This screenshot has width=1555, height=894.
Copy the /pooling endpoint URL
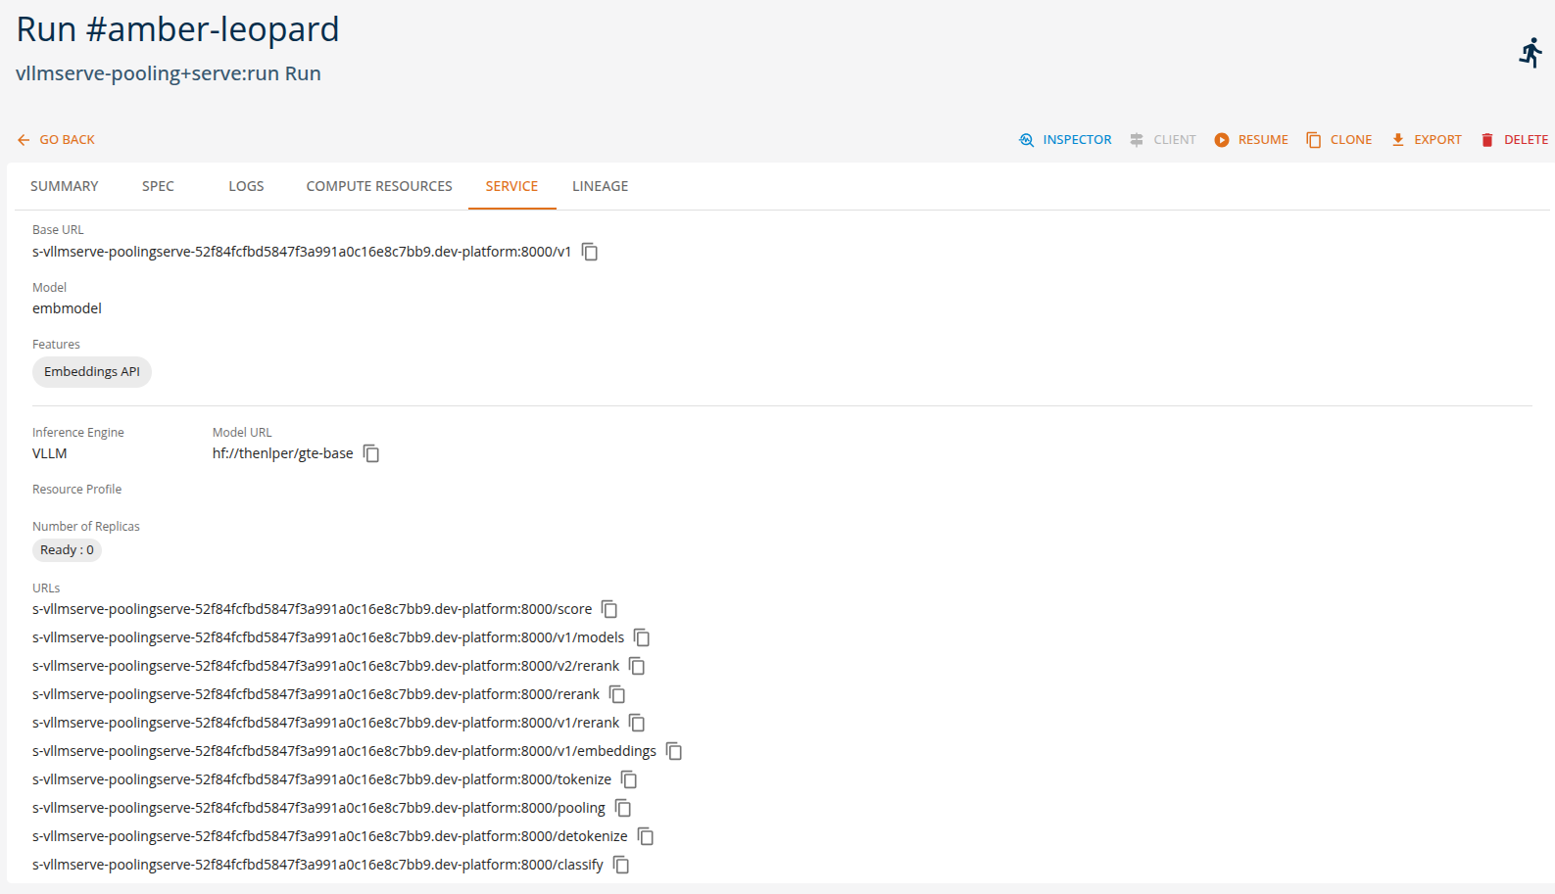click(623, 808)
